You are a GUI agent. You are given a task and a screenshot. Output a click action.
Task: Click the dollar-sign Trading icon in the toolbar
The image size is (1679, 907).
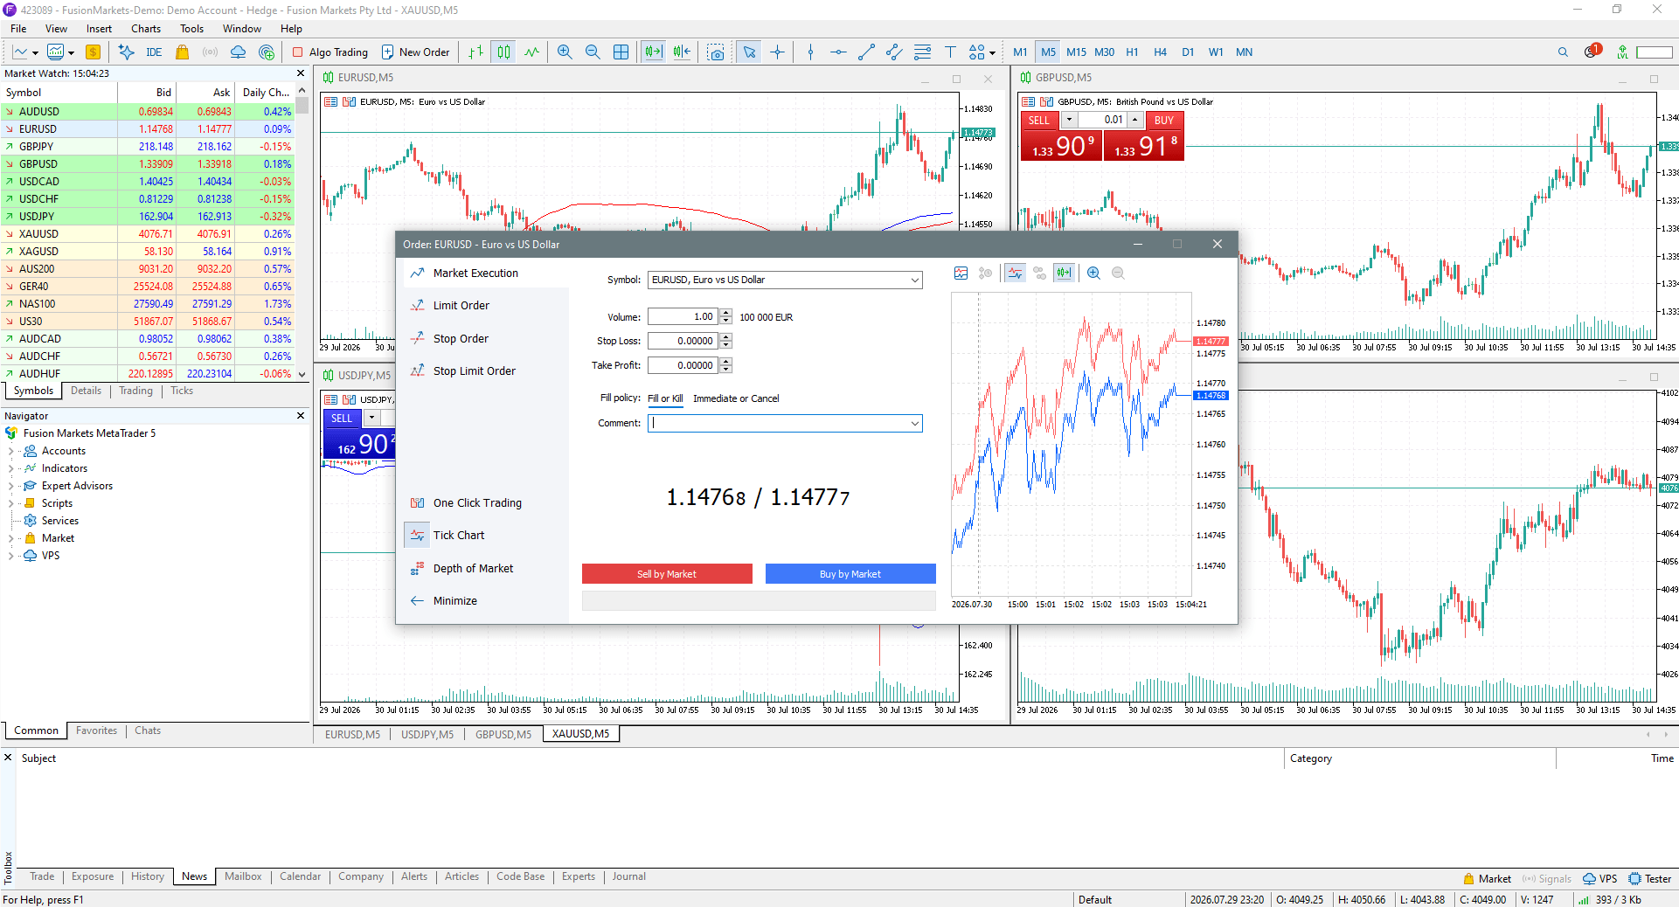coord(93,52)
